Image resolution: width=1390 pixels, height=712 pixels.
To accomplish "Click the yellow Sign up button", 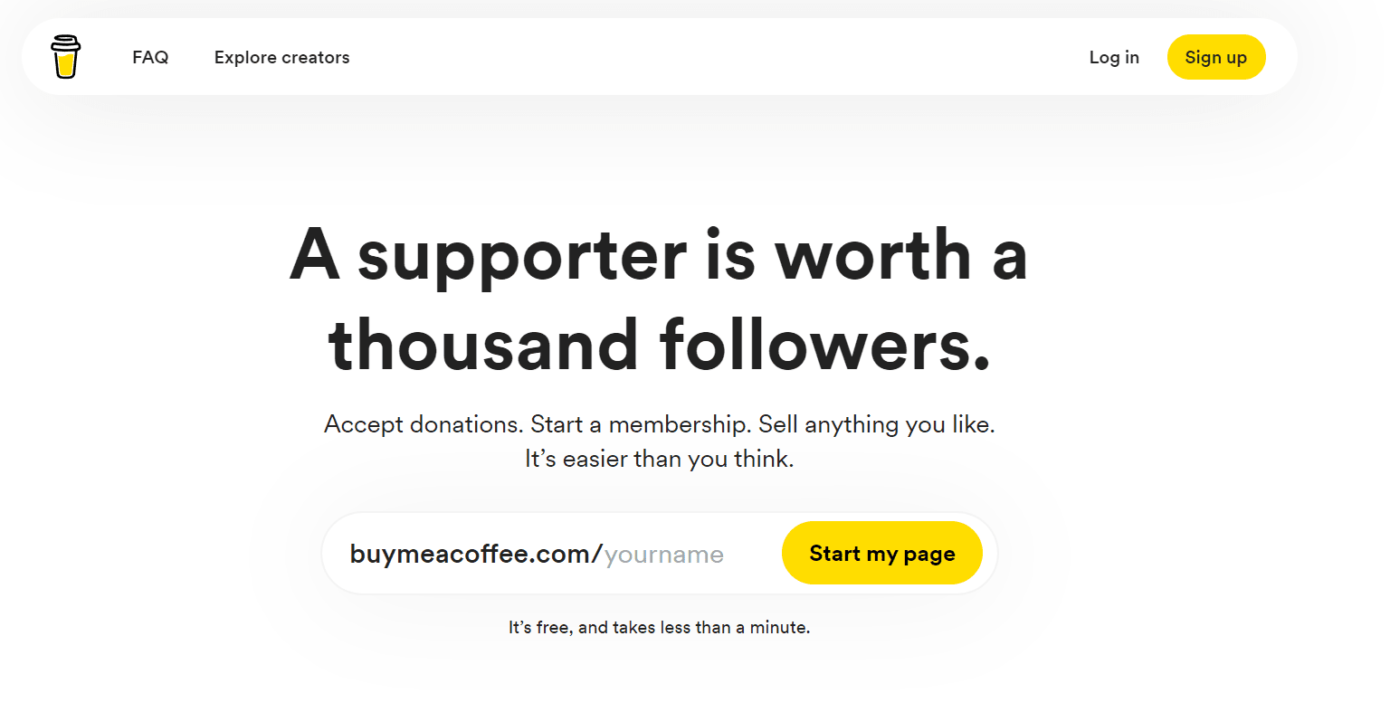I will [x=1216, y=57].
